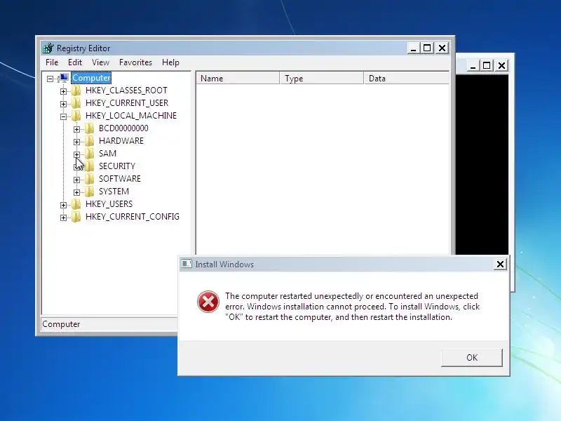This screenshot has width=561, height=421.
Task: Open the Favorites menu
Action: (x=135, y=62)
